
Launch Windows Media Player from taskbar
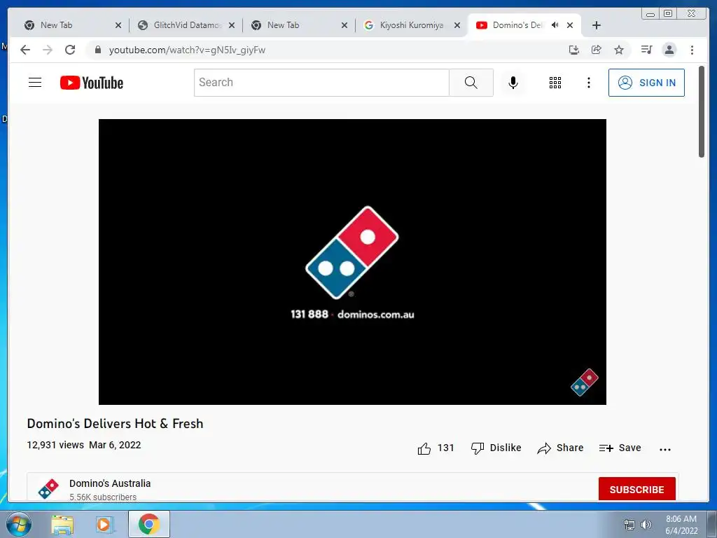pos(105,524)
